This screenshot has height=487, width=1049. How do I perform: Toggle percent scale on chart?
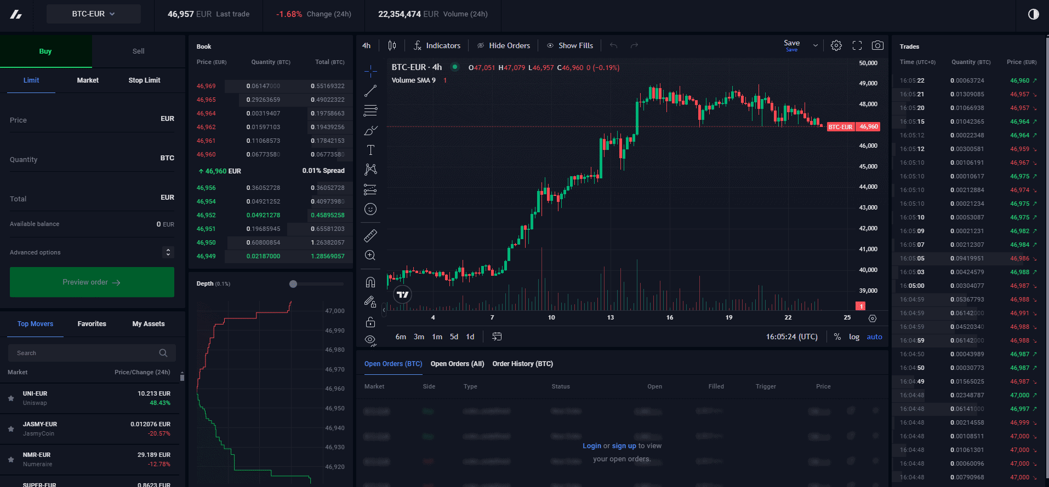click(837, 337)
